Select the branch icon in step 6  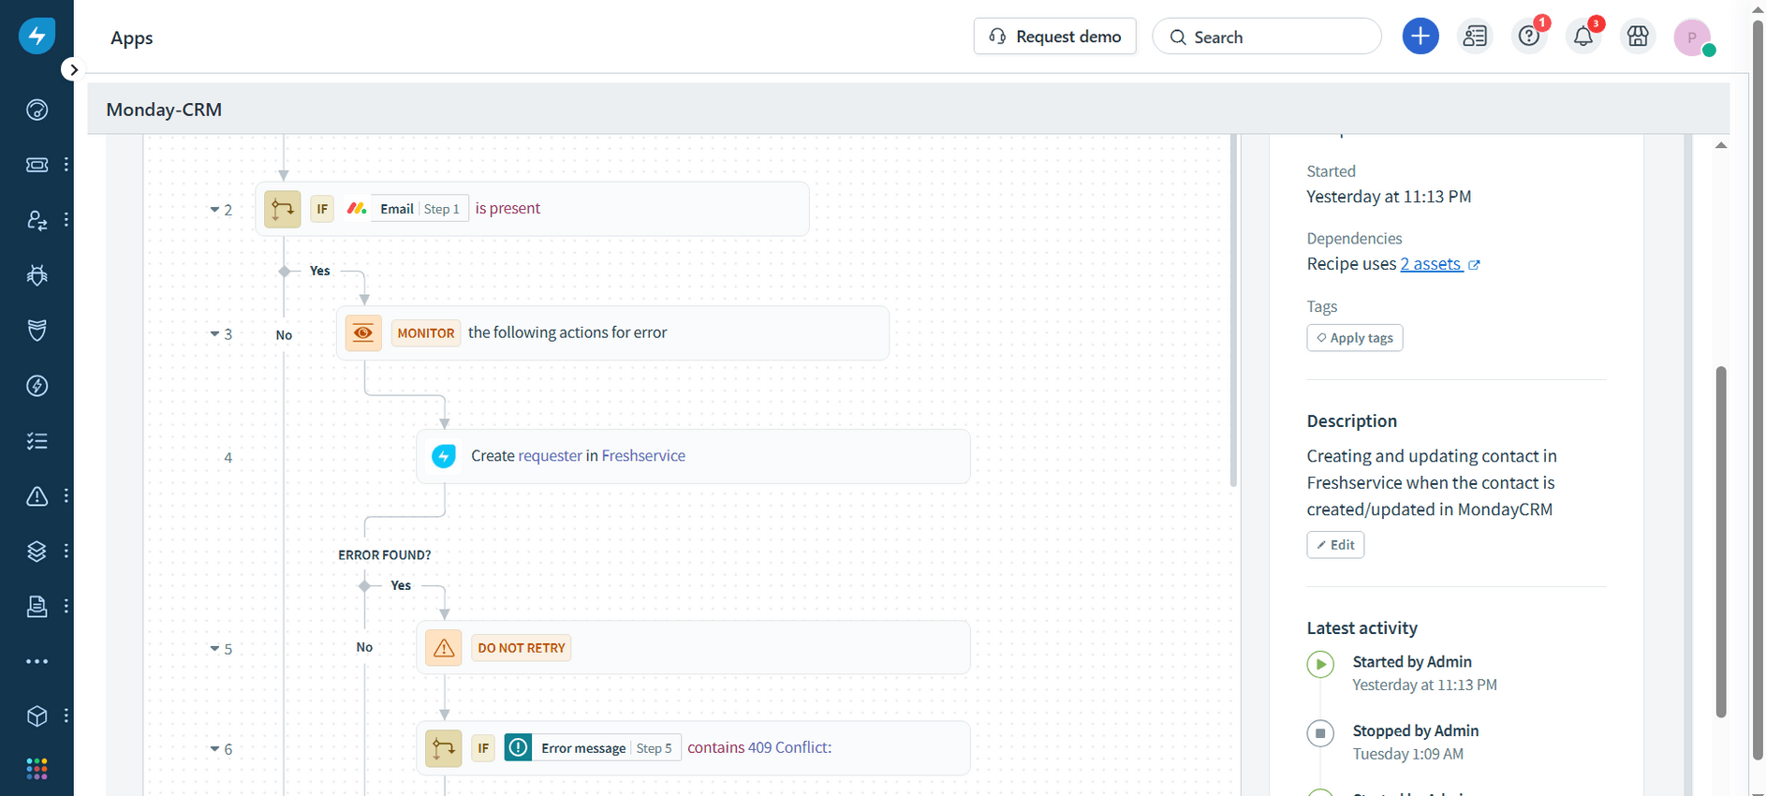coord(444,748)
